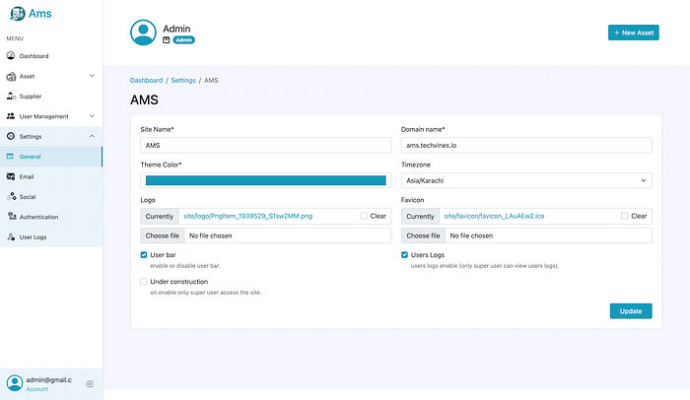This screenshot has width=690, height=400.
Task: Tick the Clear checkbox for Favicon
Action: (624, 216)
